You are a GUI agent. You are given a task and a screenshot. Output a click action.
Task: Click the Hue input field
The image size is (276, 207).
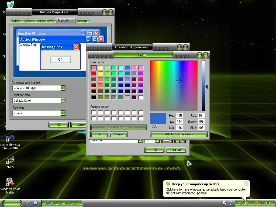click(x=179, y=116)
